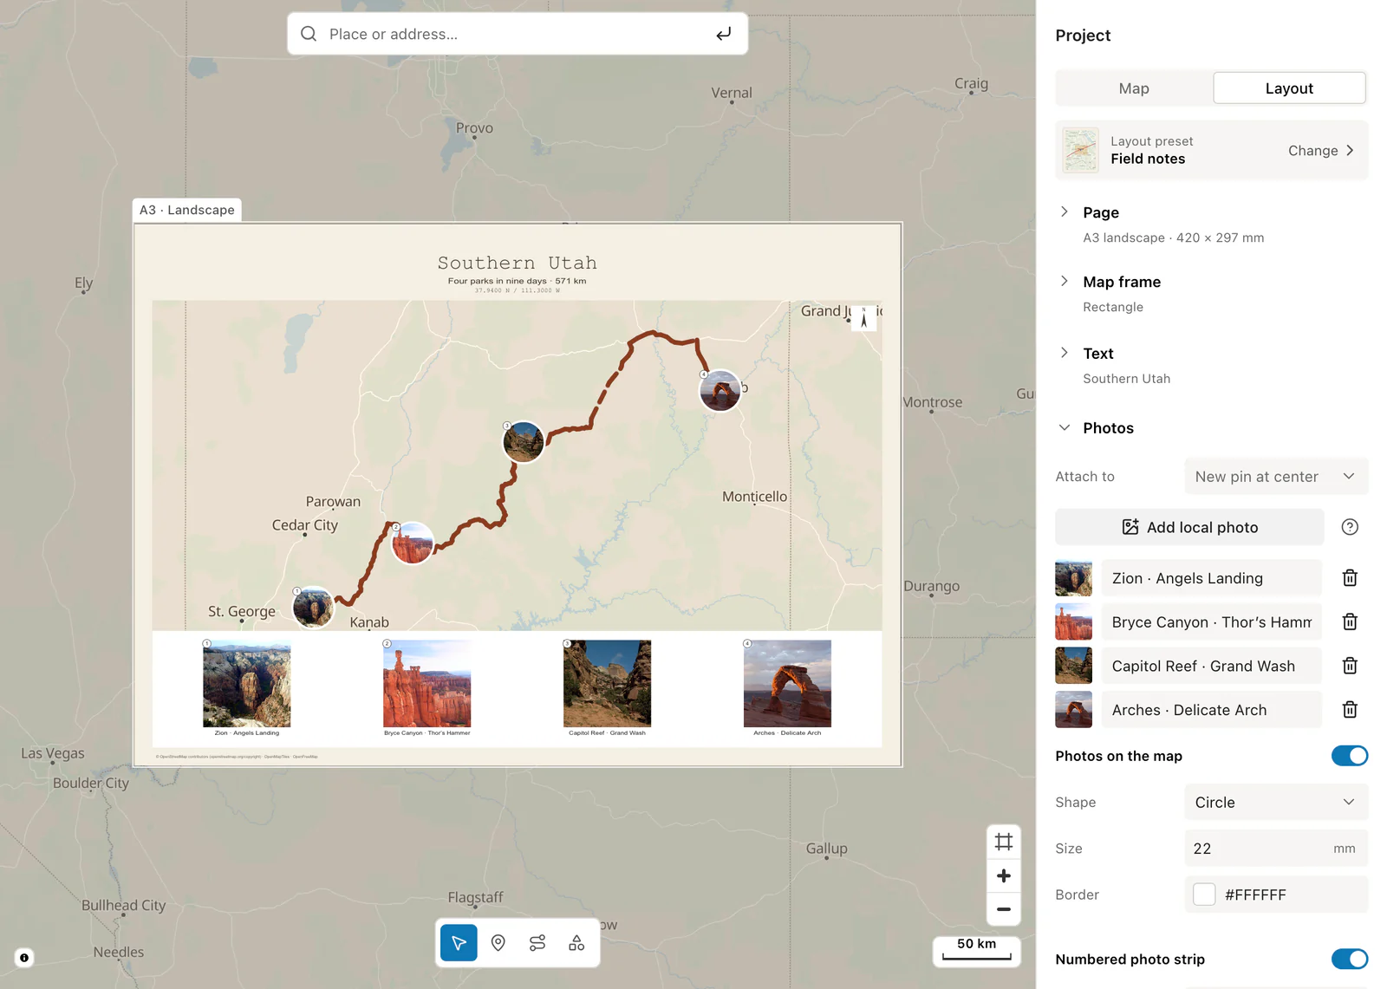Delete the Bryce Canyon photo
The width and height of the screenshot is (1387, 989).
[x=1350, y=621]
